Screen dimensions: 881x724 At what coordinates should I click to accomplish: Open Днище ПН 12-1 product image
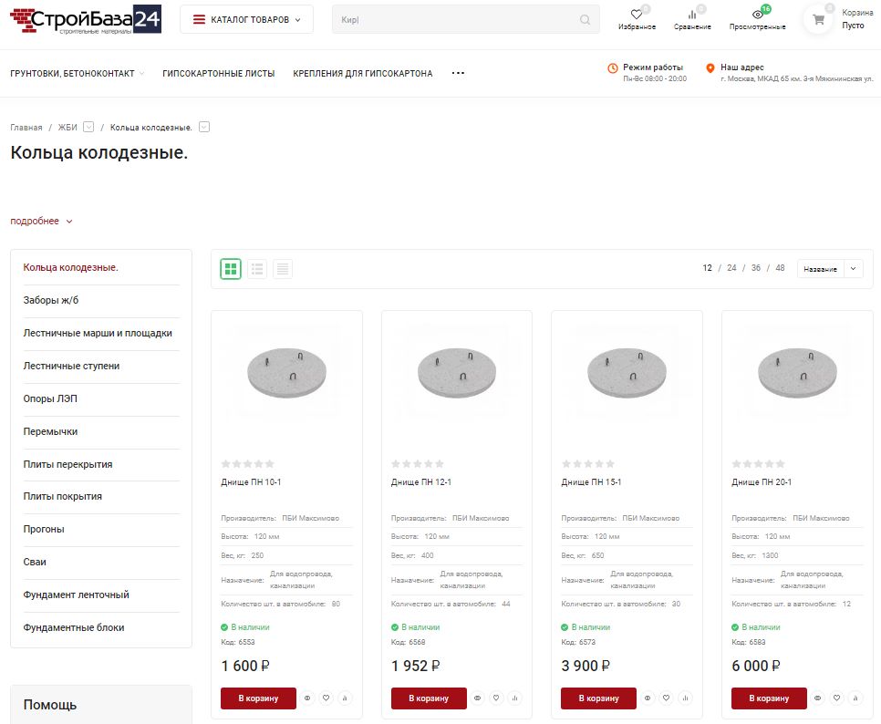pos(457,372)
